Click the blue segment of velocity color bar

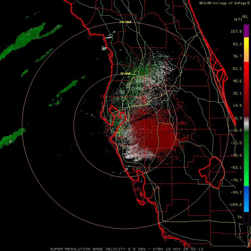(x=246, y=199)
